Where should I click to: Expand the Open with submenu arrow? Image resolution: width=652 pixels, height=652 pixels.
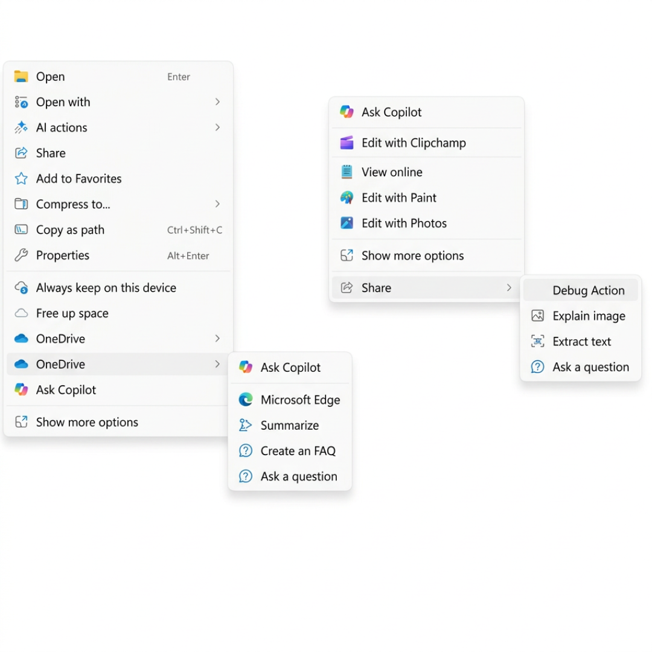click(217, 102)
